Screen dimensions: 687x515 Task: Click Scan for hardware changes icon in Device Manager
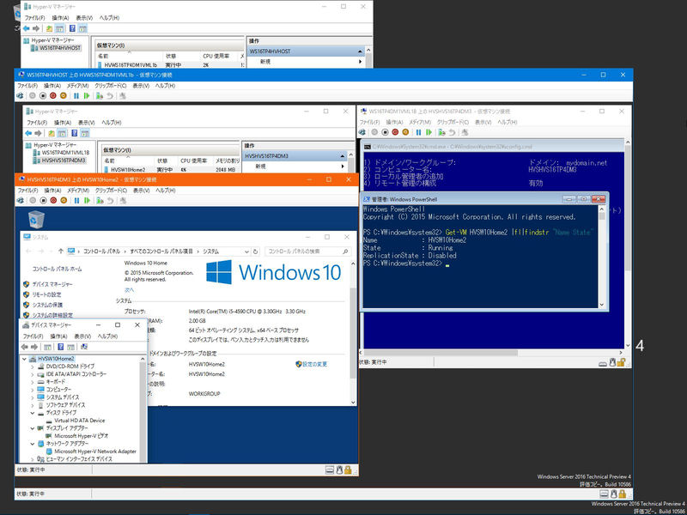click(84, 347)
